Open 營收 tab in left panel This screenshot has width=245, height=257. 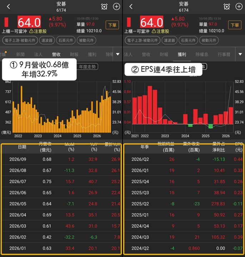coord(56,54)
